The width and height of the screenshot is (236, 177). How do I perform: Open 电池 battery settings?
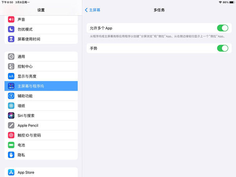pyautogui.click(x=41, y=145)
